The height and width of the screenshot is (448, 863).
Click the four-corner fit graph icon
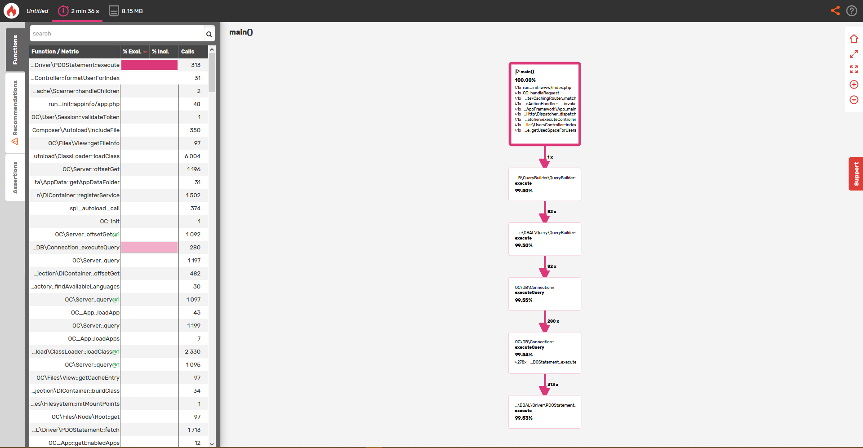(854, 69)
